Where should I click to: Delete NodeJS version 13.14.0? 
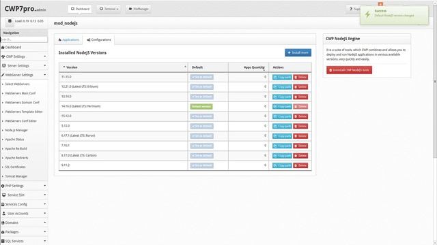click(x=300, y=97)
